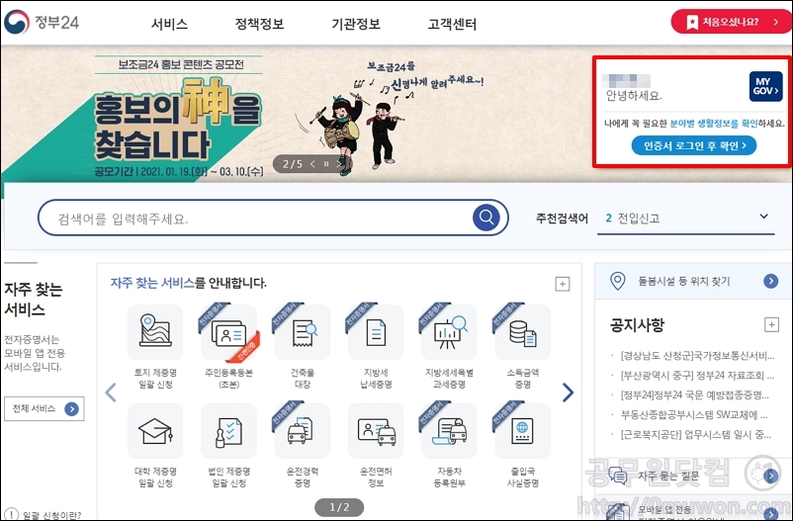Open the 지방세 납세증명 icon
This screenshot has width=793, height=521.
376,332
